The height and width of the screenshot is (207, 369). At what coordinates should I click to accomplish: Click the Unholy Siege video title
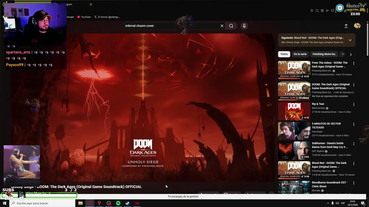tap(76, 187)
